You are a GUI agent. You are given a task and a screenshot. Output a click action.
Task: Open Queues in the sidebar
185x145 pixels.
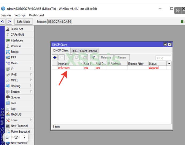pos(20,97)
